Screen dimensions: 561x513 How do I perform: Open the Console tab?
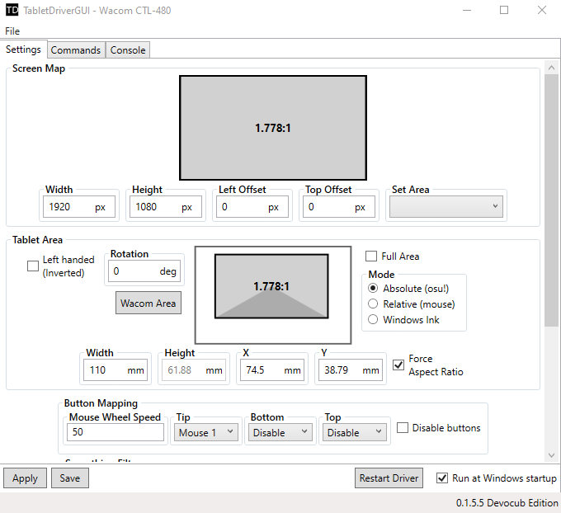point(128,50)
